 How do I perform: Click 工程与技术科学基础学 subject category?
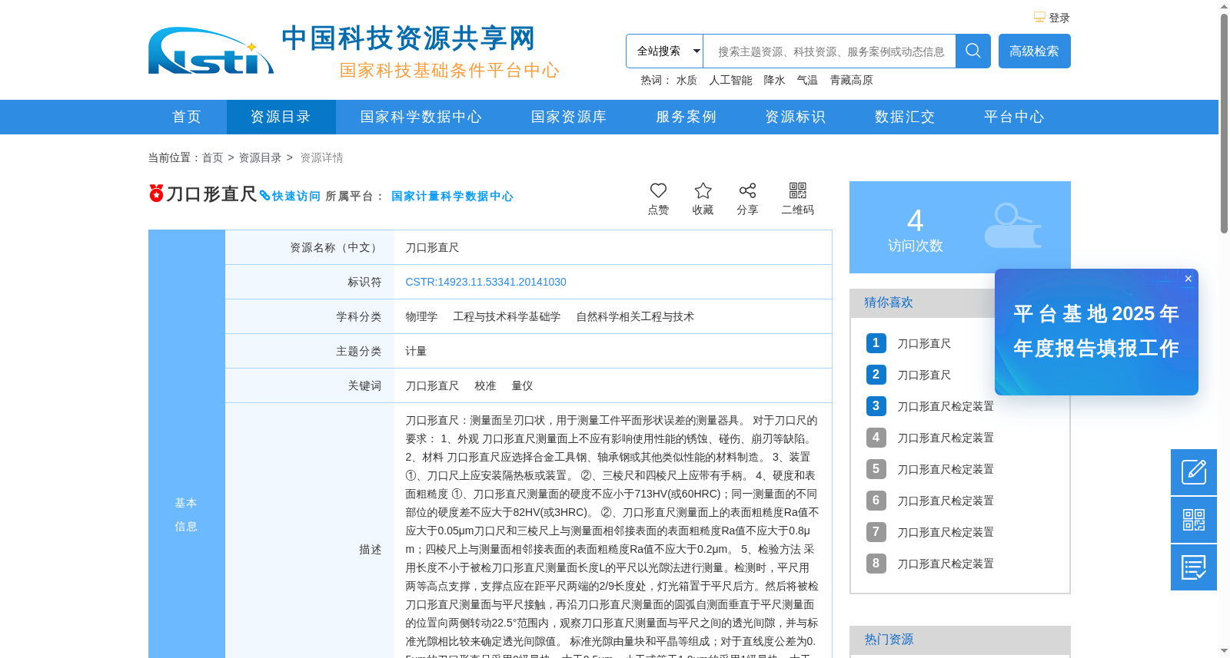[x=507, y=316]
